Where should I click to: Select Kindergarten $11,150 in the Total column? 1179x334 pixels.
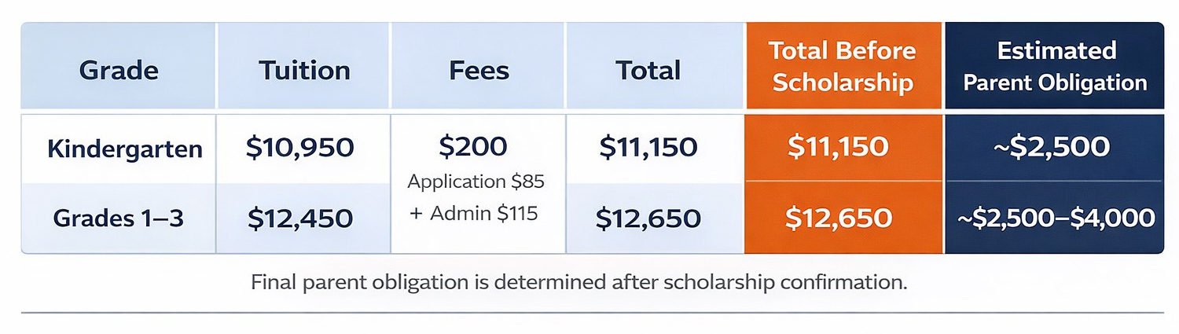pyautogui.click(x=647, y=148)
